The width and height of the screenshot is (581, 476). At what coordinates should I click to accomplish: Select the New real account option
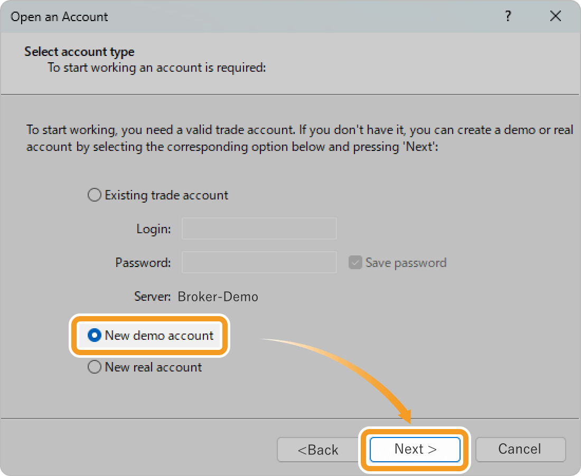tap(95, 367)
